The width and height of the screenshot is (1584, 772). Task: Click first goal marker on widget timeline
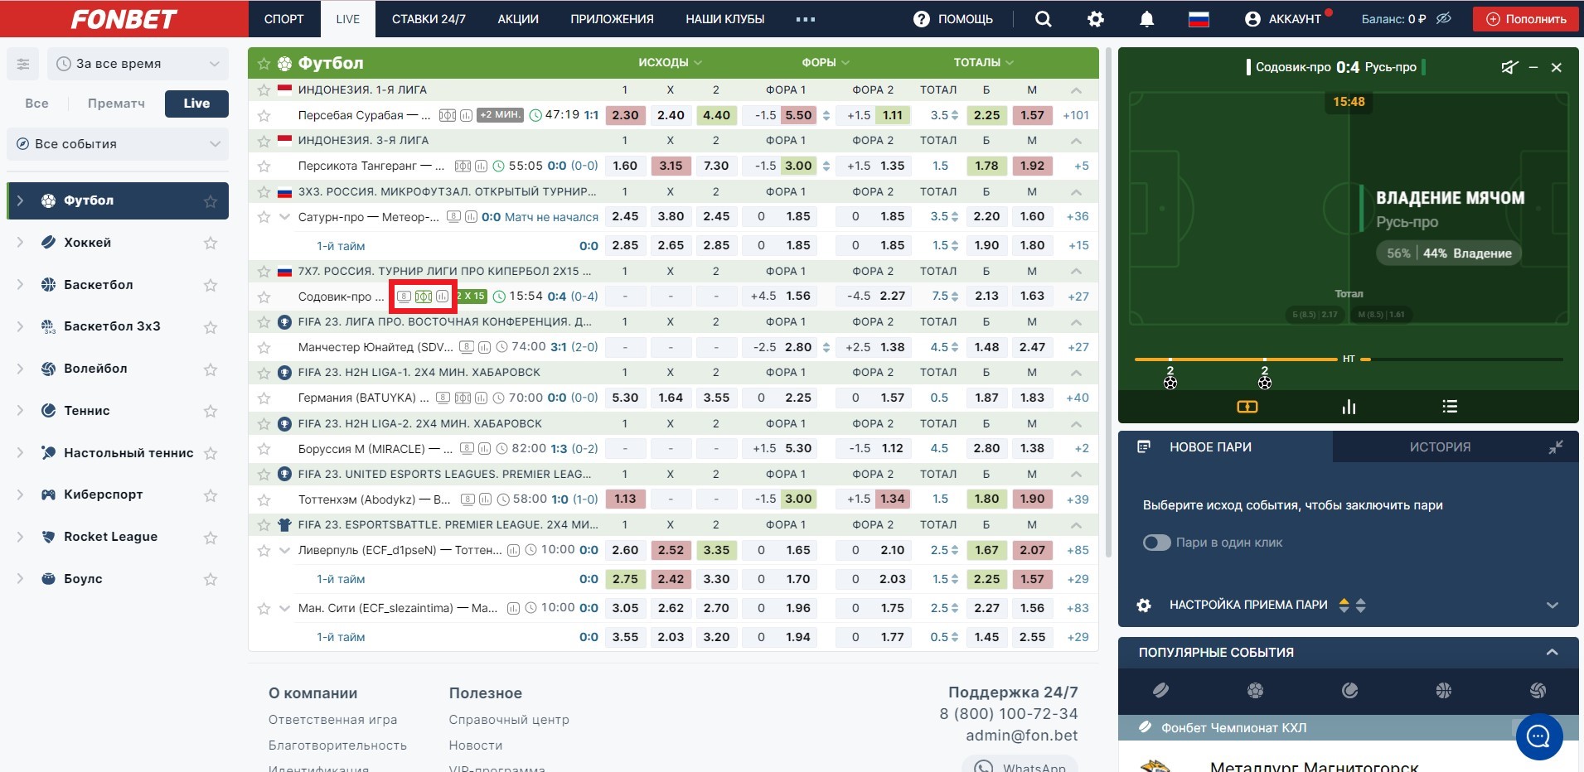(x=1170, y=383)
